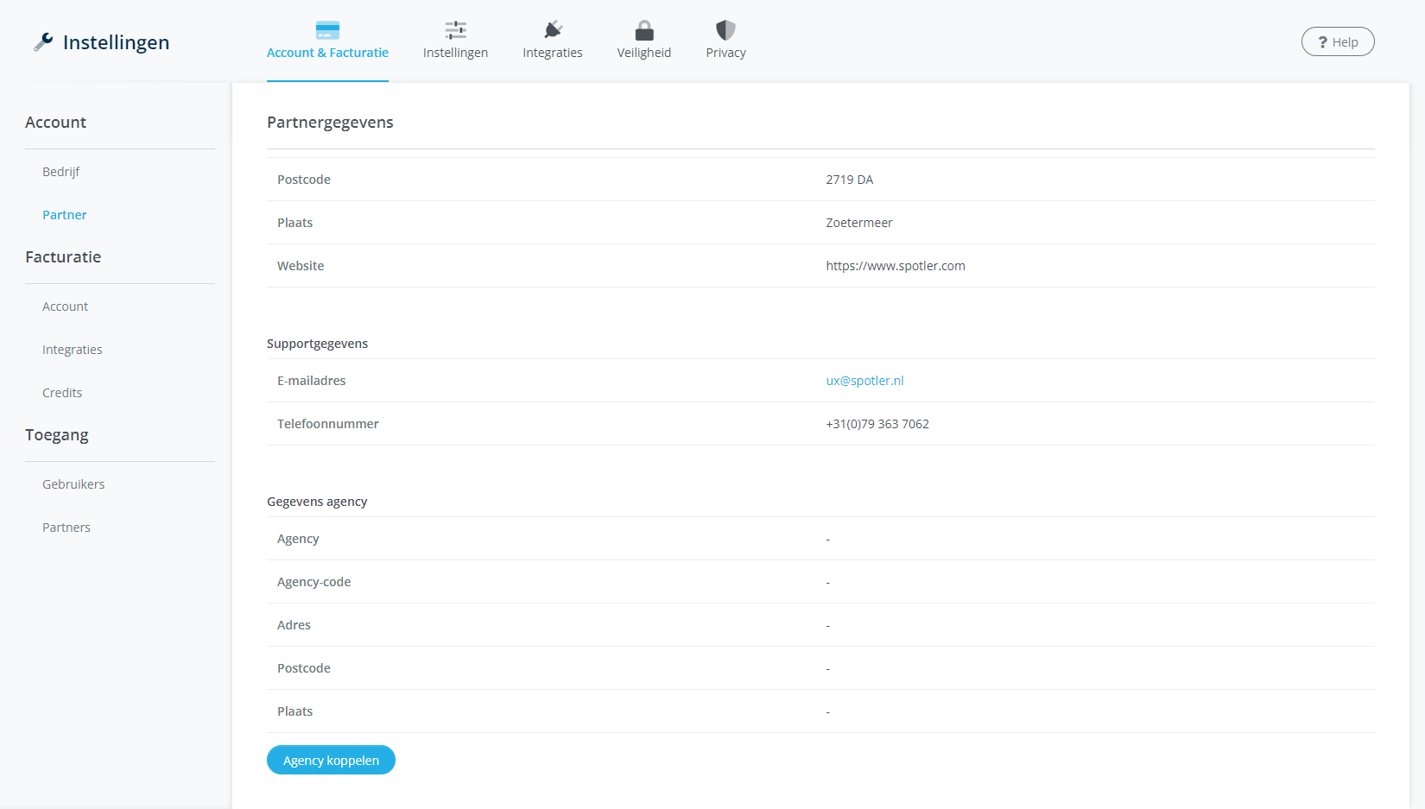Click the phone number +31(0)79 363 7062
This screenshot has width=1425, height=809.
pyautogui.click(x=877, y=424)
